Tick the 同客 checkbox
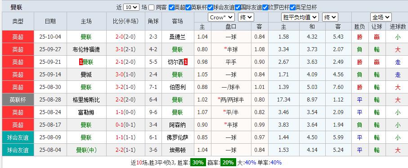The image size is (408, 168). coord(152,8)
